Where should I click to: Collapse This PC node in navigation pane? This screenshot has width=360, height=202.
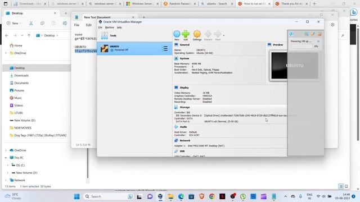click(x=6, y=158)
